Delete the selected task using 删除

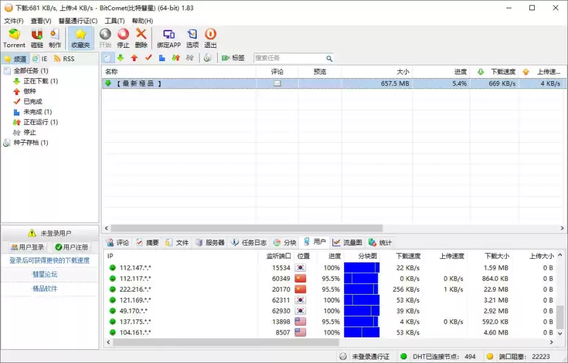coord(140,38)
